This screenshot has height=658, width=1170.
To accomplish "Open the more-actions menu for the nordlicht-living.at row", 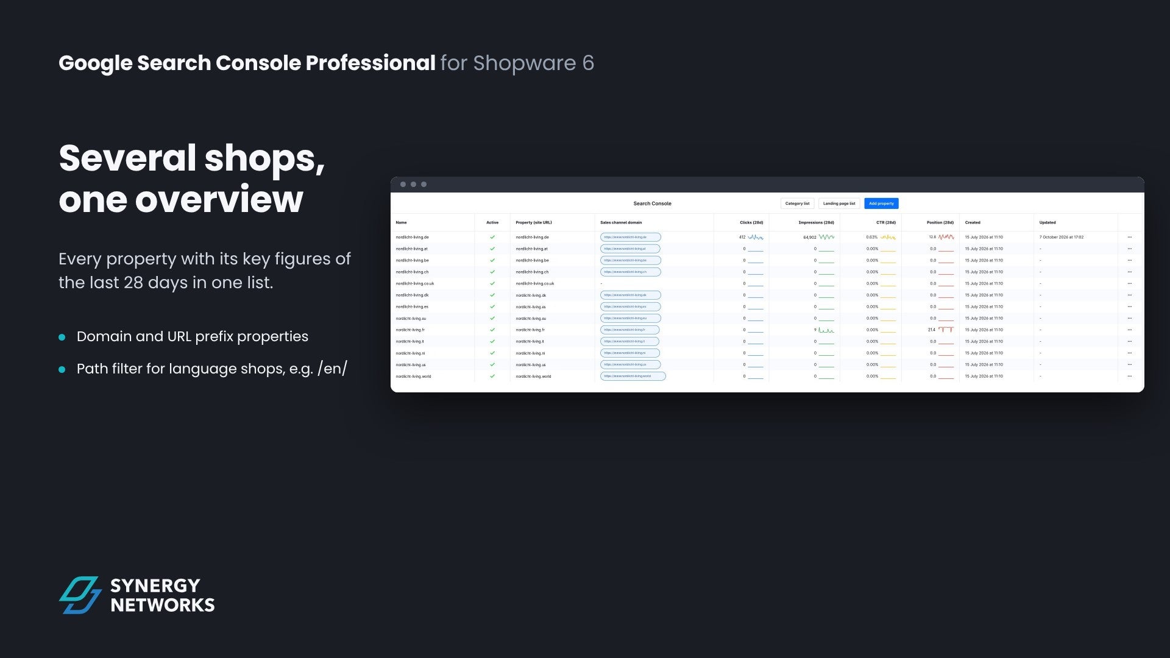I will click(1129, 249).
